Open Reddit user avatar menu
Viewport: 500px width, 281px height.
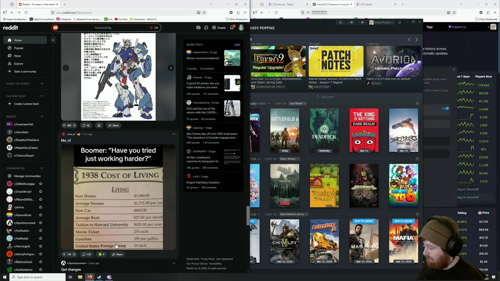tap(241, 28)
